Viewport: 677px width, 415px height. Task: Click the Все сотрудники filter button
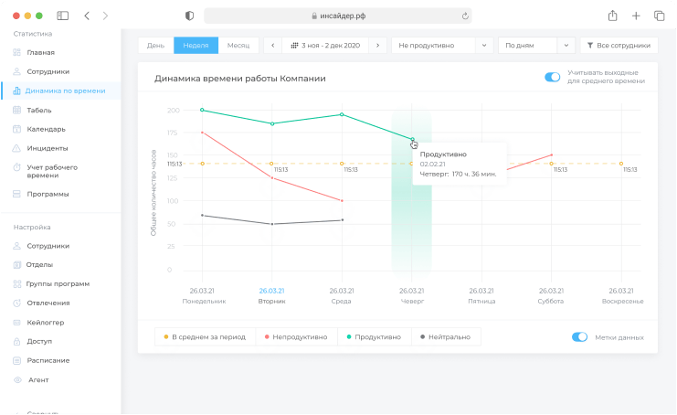pyautogui.click(x=619, y=45)
